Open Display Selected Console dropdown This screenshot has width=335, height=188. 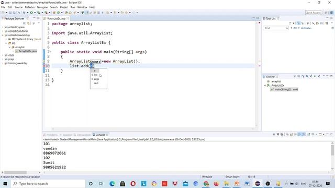tap(316, 134)
